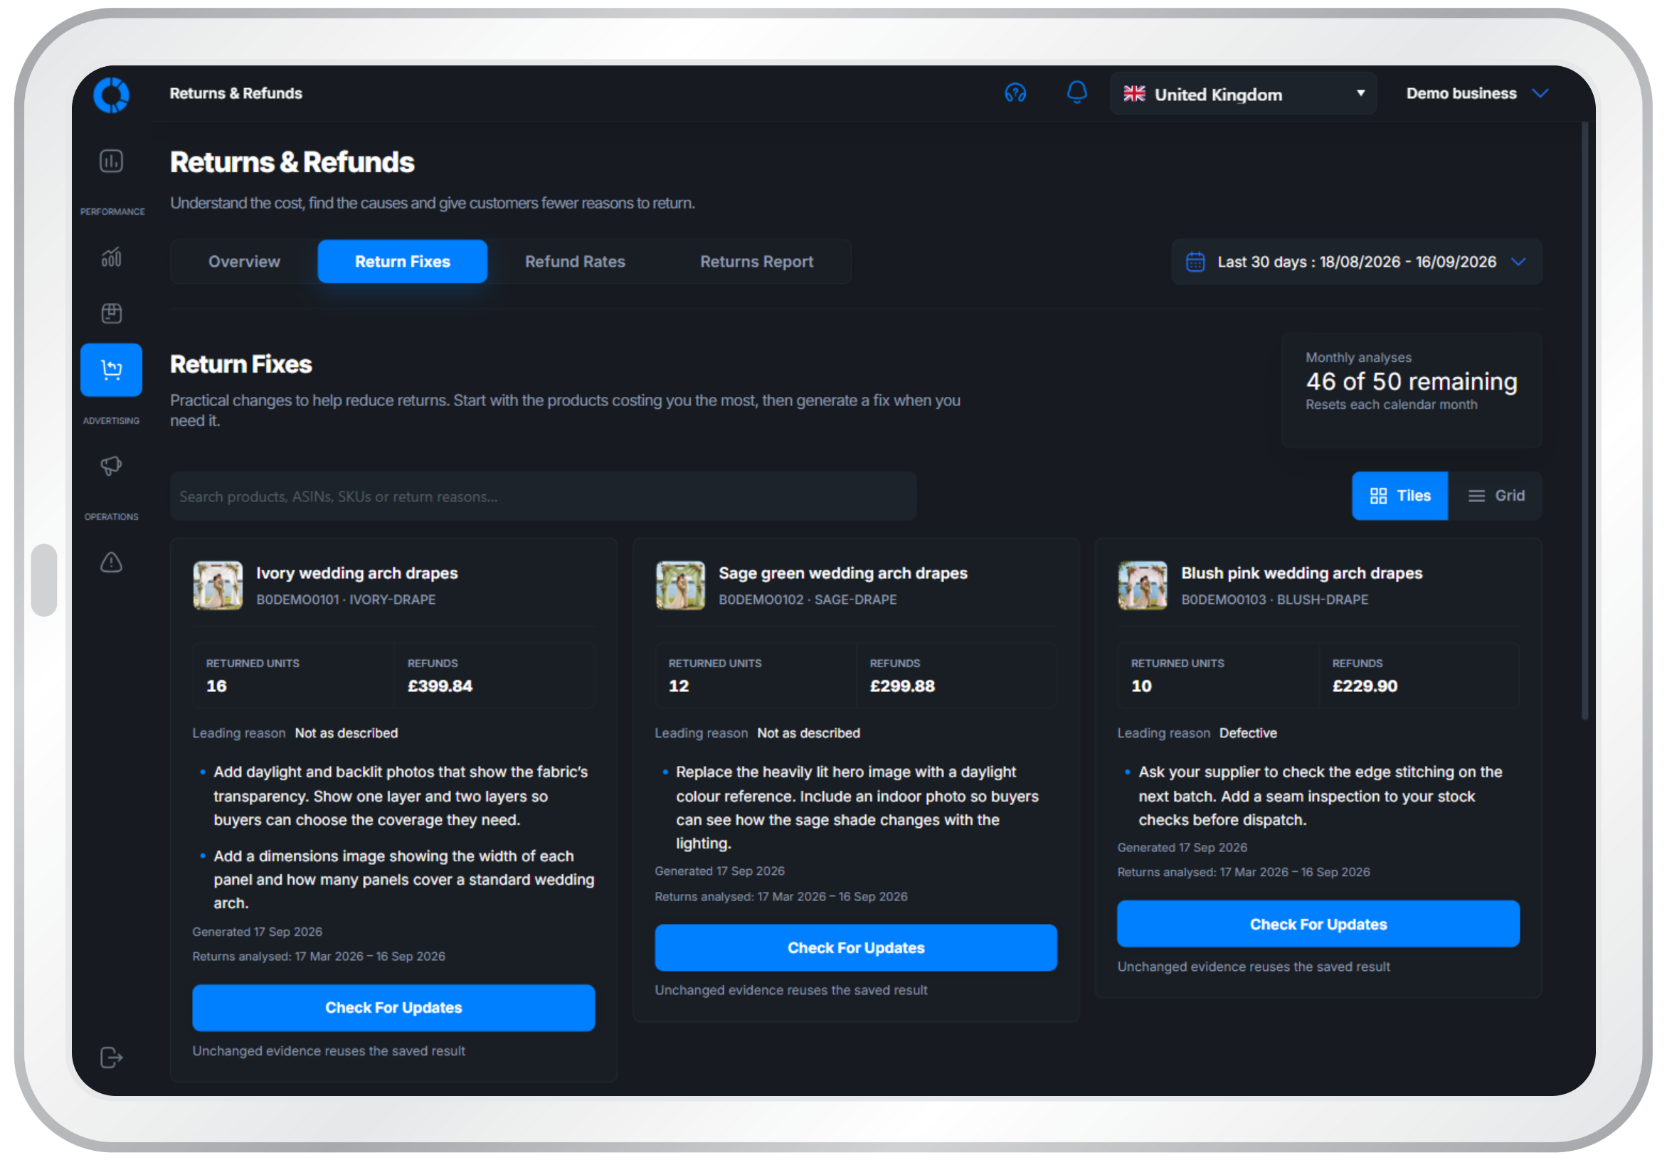Click the calendar icon in date range

point(1195,261)
